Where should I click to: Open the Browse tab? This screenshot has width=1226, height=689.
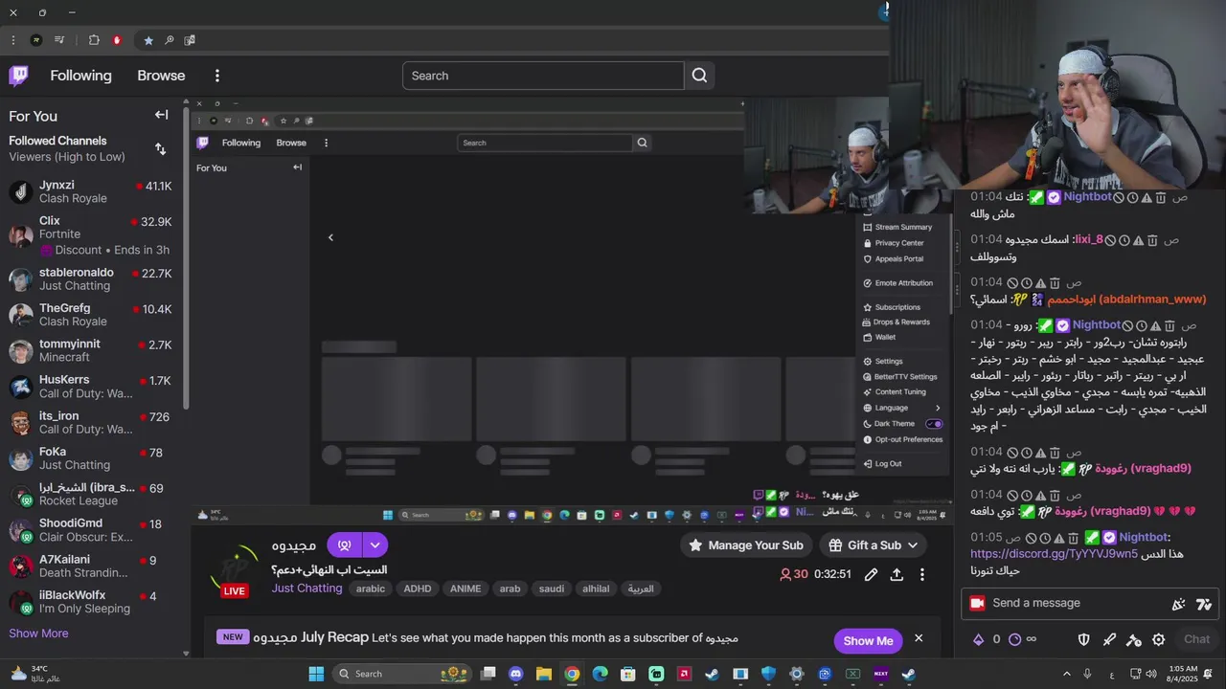pos(161,76)
